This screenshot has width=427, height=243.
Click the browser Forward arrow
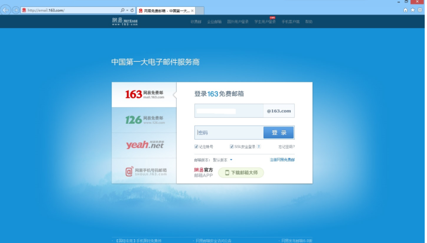16,11
